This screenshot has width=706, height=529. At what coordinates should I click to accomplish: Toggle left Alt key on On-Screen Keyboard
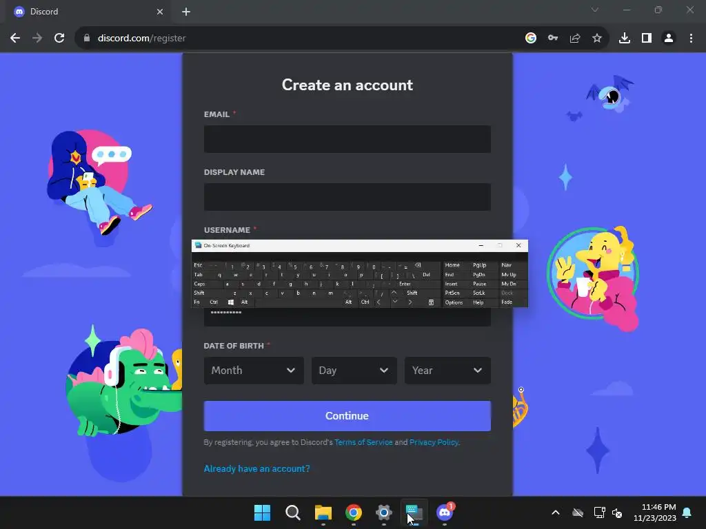click(245, 302)
